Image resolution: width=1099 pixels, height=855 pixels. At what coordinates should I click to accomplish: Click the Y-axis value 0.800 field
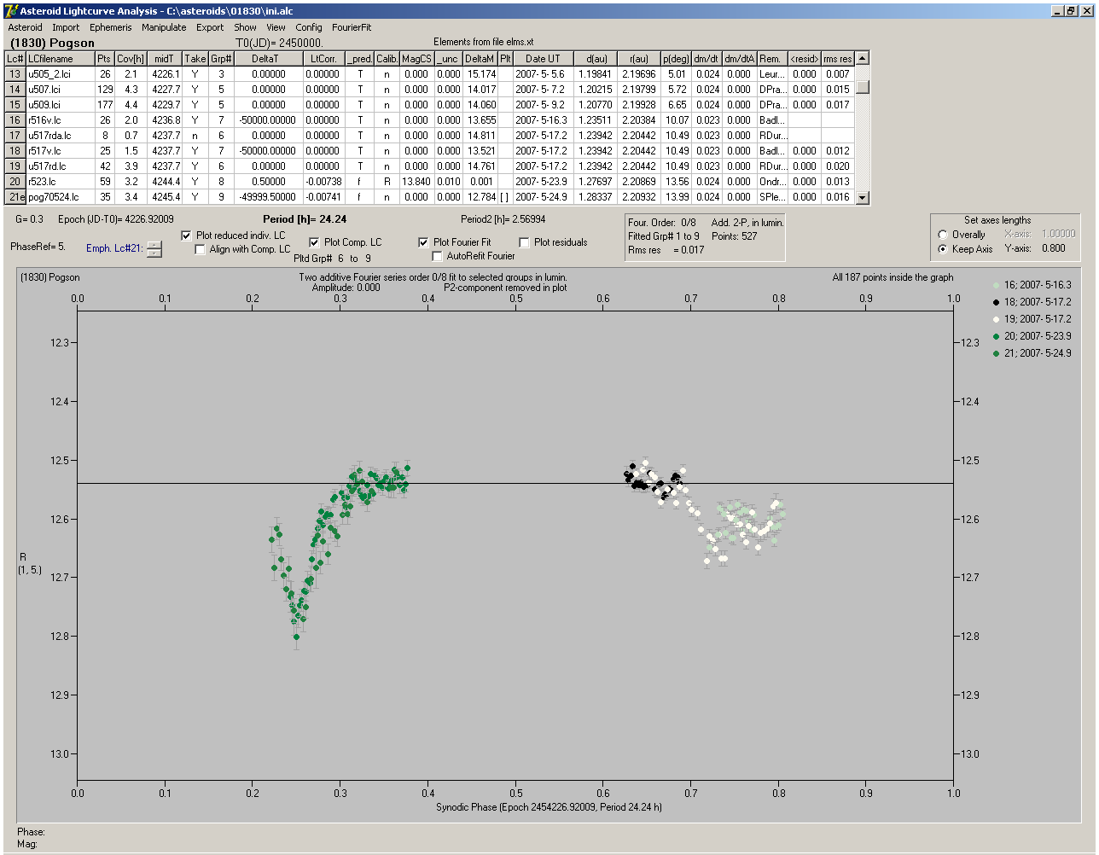tap(1054, 249)
